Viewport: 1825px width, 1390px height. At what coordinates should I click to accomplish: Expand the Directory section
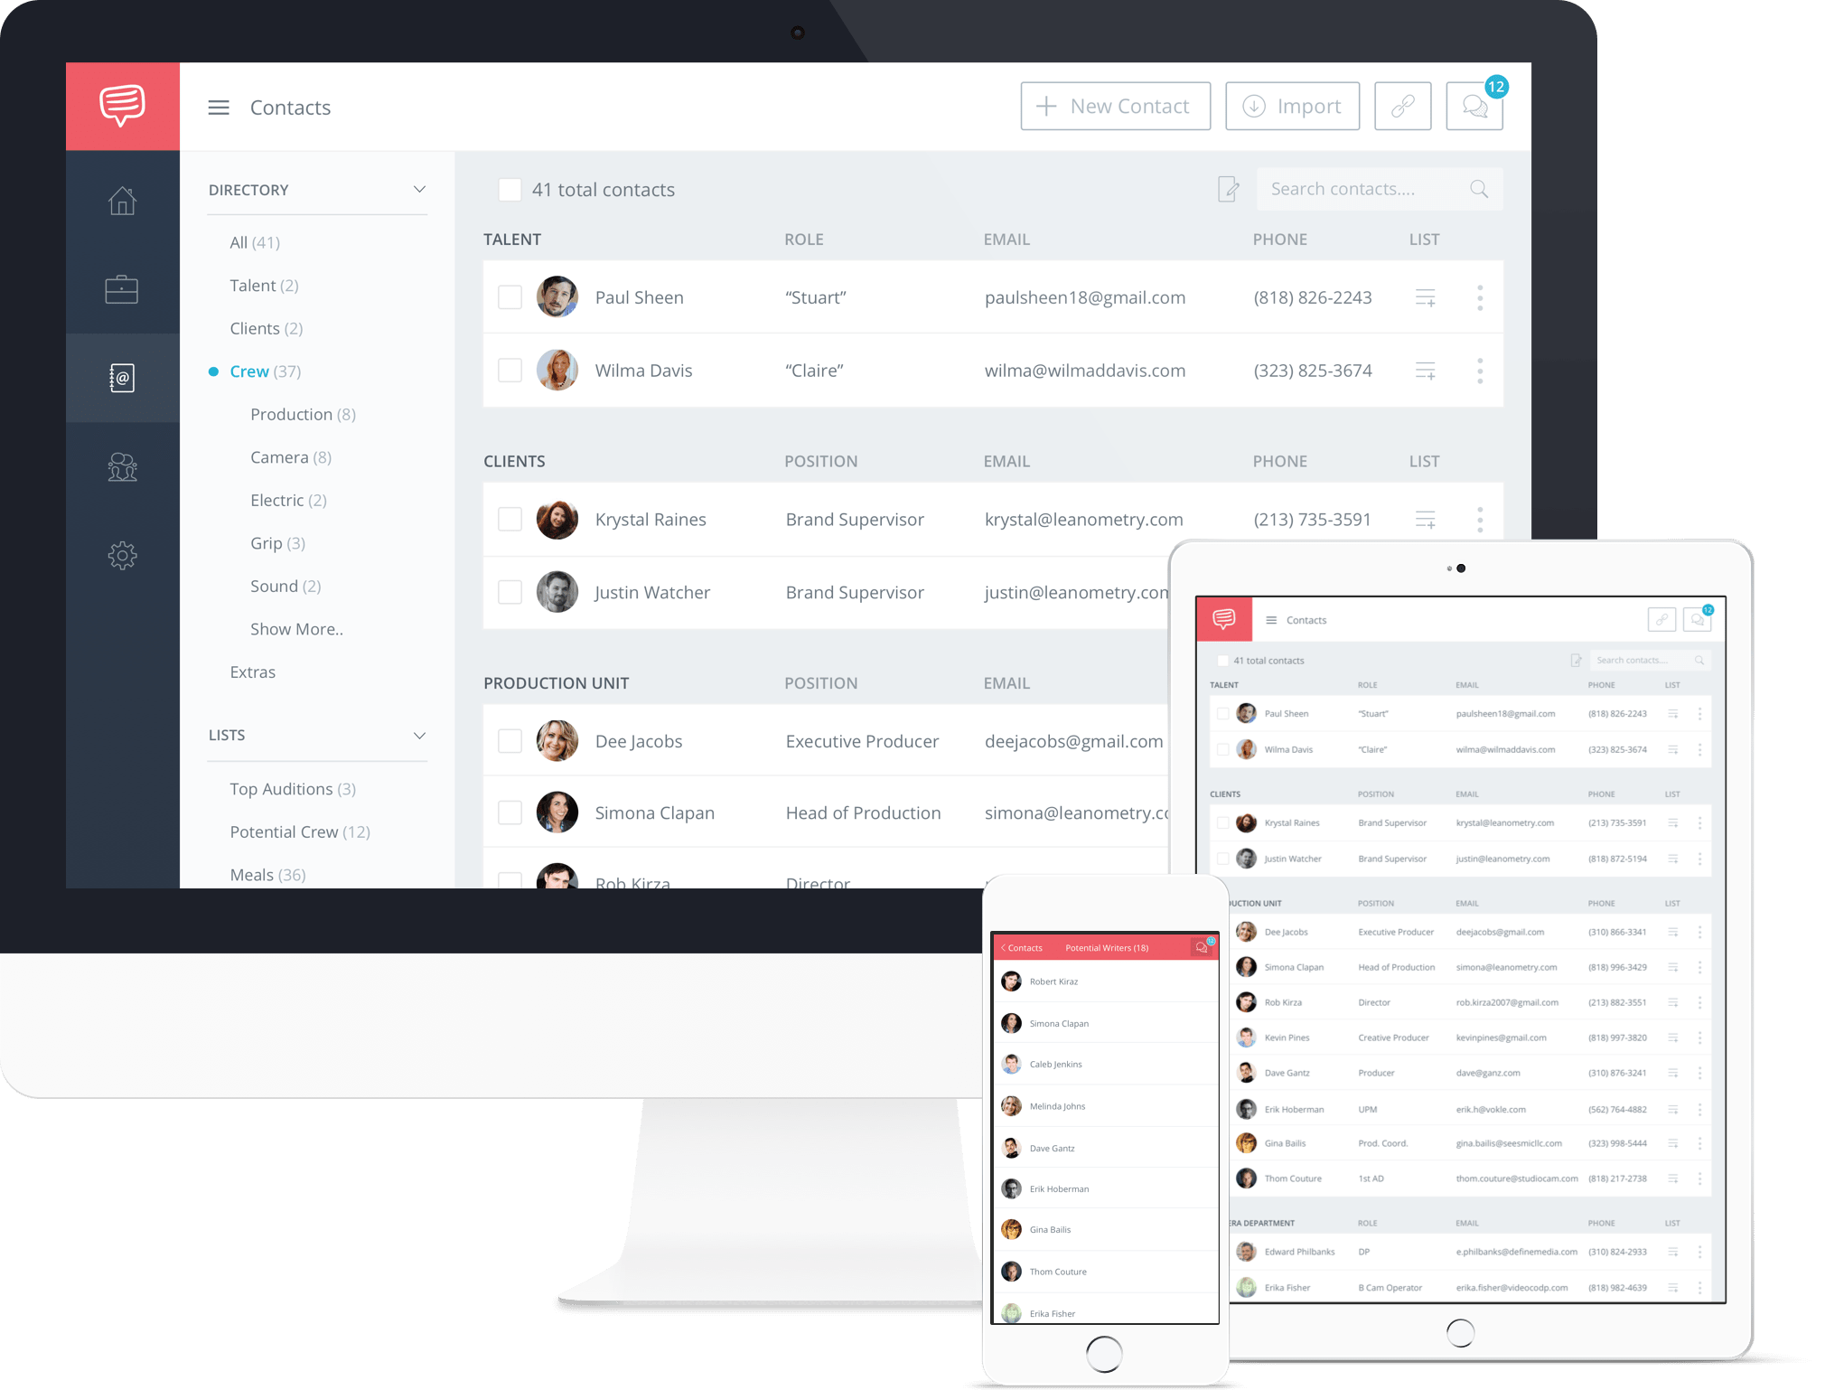tap(418, 188)
